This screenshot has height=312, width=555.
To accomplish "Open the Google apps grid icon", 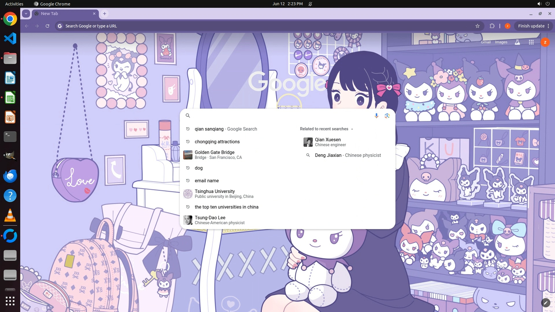I will [x=531, y=42].
